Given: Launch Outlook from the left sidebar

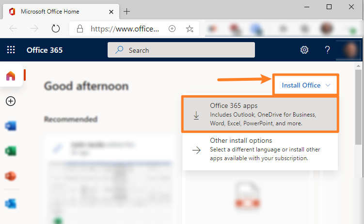Looking at the screenshot, I should click(11, 204).
